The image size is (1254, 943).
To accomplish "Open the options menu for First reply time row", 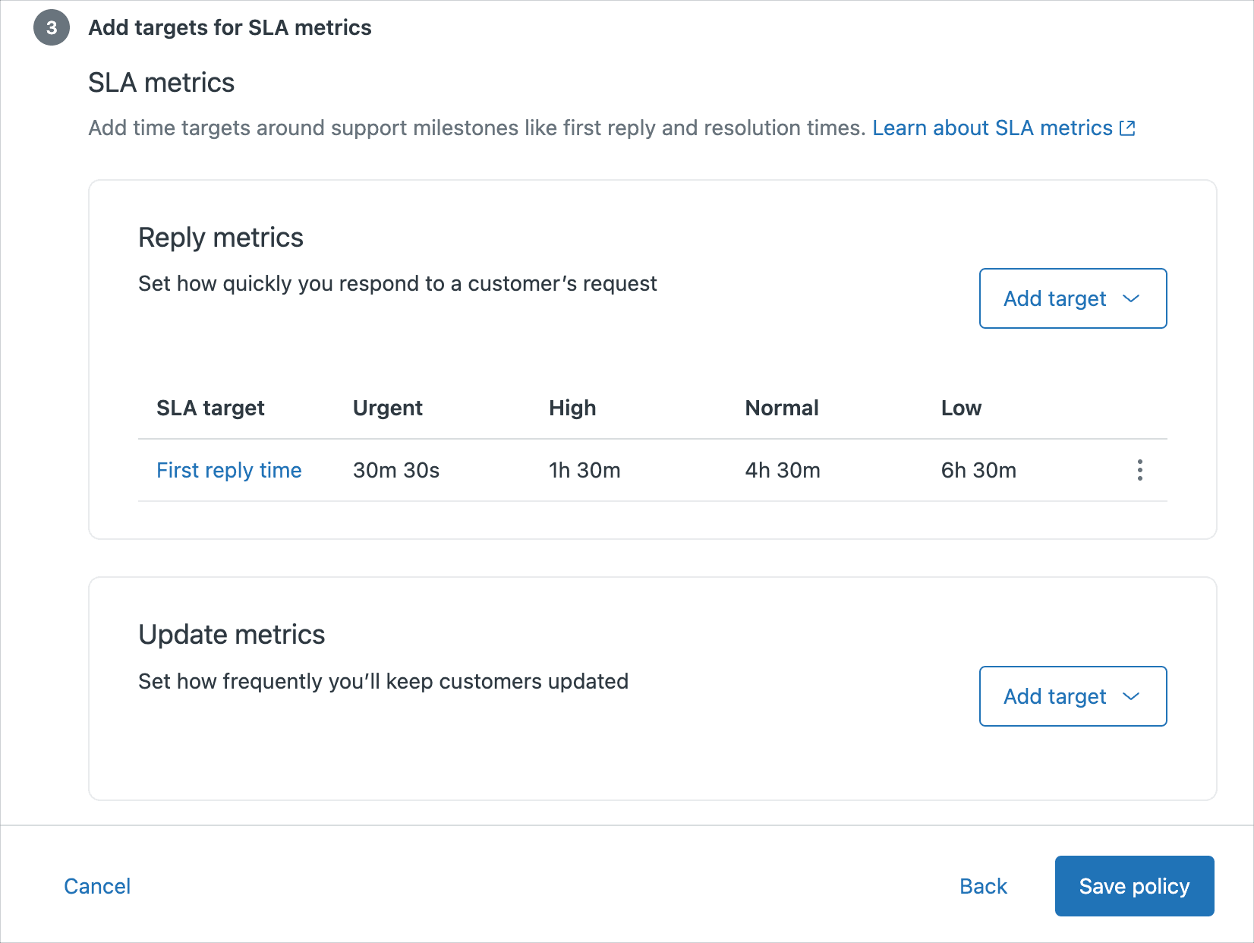I will click(1139, 471).
